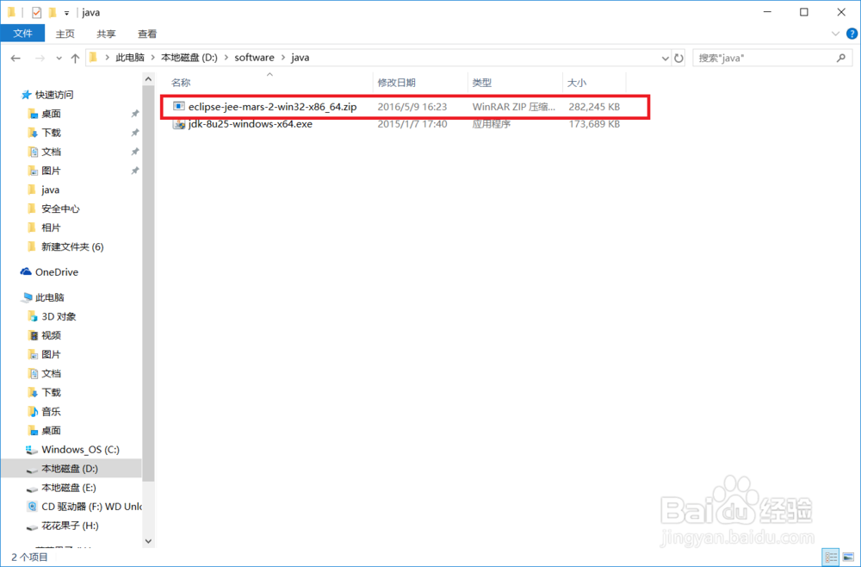Screen dimensions: 861x567
Task: Click 此电脑 in the address bar path
Action: (x=130, y=57)
